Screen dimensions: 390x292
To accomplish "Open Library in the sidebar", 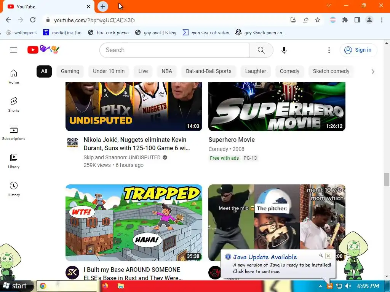I will click(14, 161).
